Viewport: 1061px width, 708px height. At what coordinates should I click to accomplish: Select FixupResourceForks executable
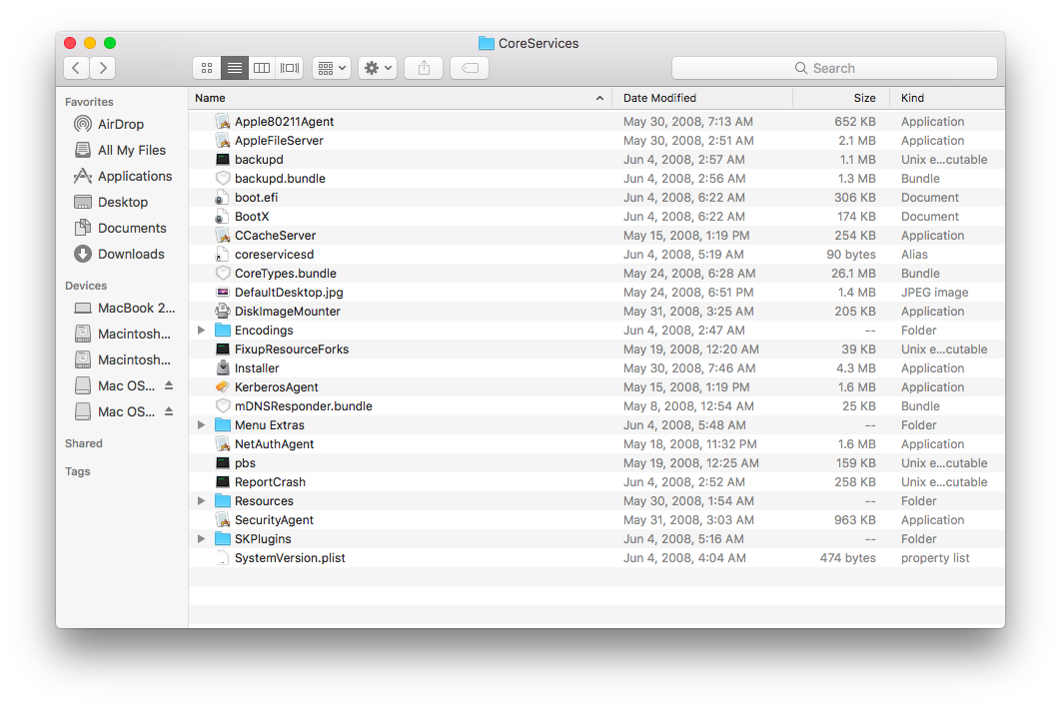(596, 349)
